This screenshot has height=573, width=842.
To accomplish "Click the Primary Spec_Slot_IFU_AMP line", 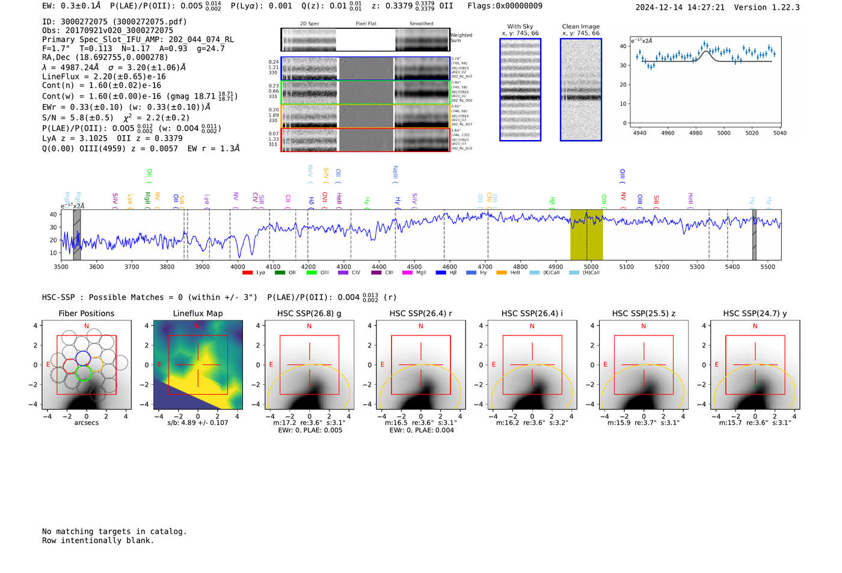I will click(x=138, y=40).
